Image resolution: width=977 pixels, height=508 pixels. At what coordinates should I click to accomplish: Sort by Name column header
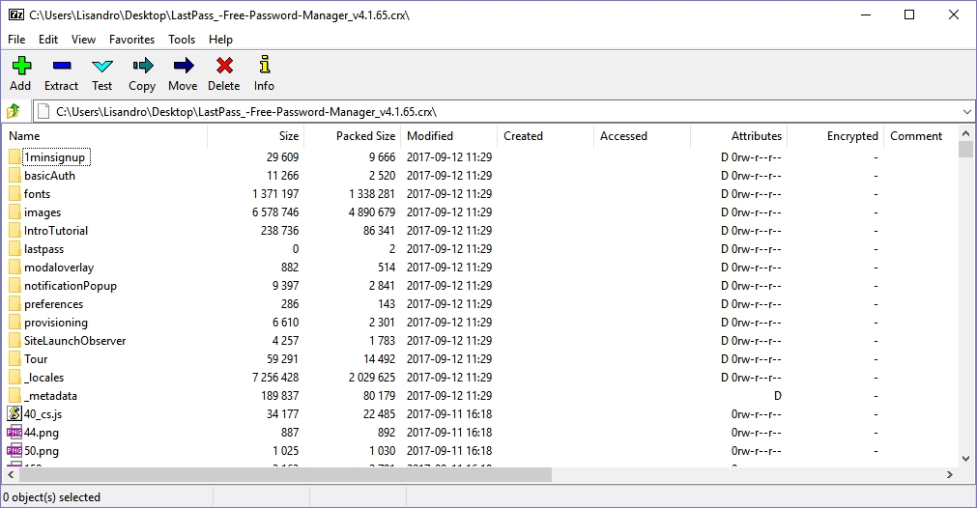(x=106, y=136)
